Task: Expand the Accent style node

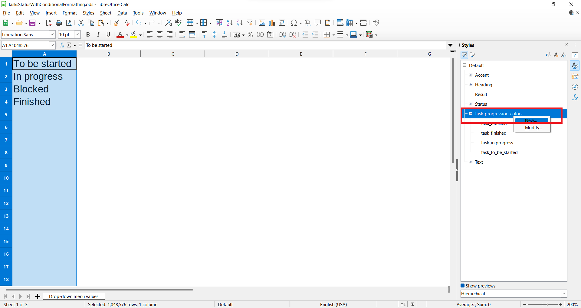Action: click(x=471, y=75)
